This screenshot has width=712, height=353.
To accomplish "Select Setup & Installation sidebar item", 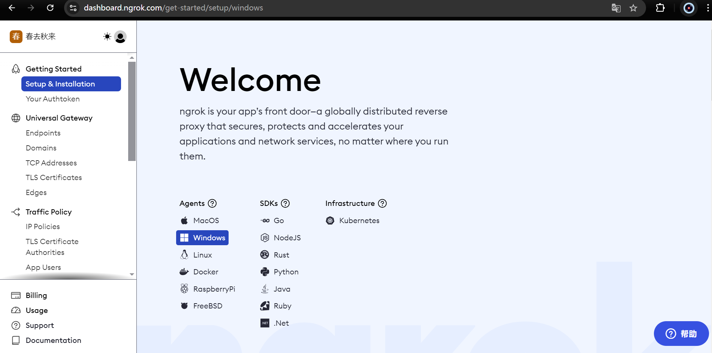I will click(71, 84).
